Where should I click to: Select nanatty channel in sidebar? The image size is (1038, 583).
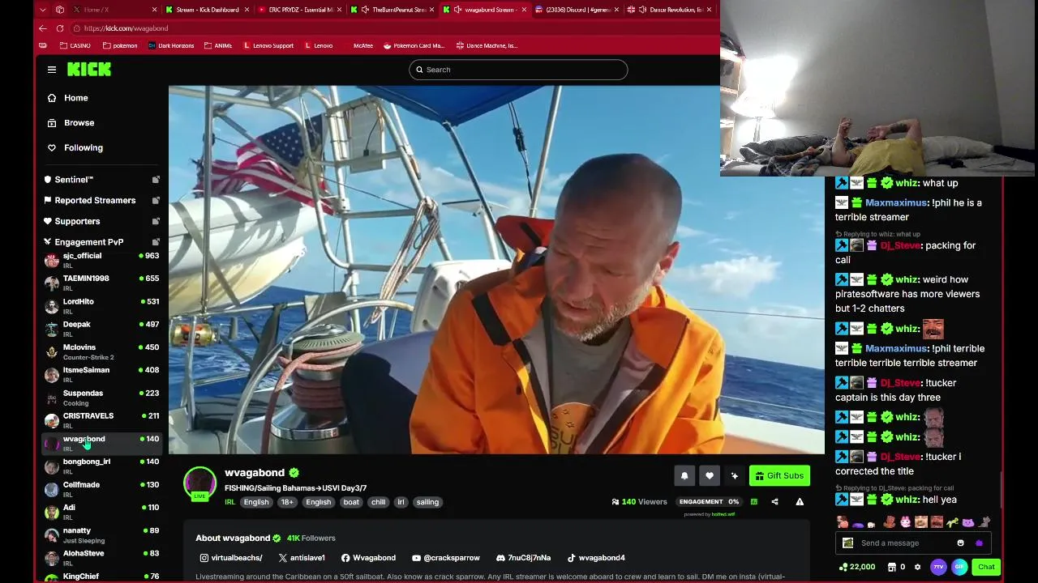pos(102,535)
